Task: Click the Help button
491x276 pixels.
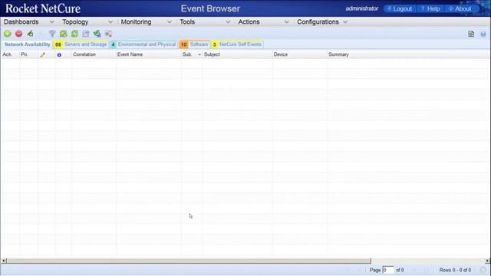Action: [430, 8]
